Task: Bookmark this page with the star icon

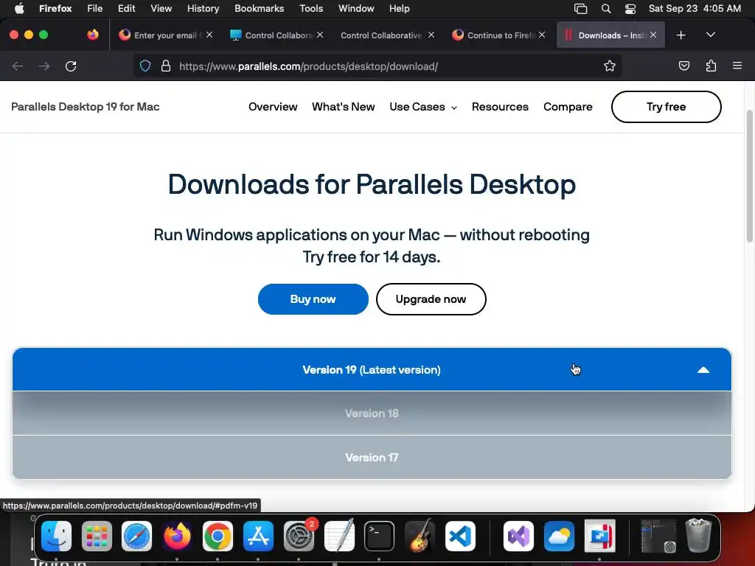Action: click(610, 66)
